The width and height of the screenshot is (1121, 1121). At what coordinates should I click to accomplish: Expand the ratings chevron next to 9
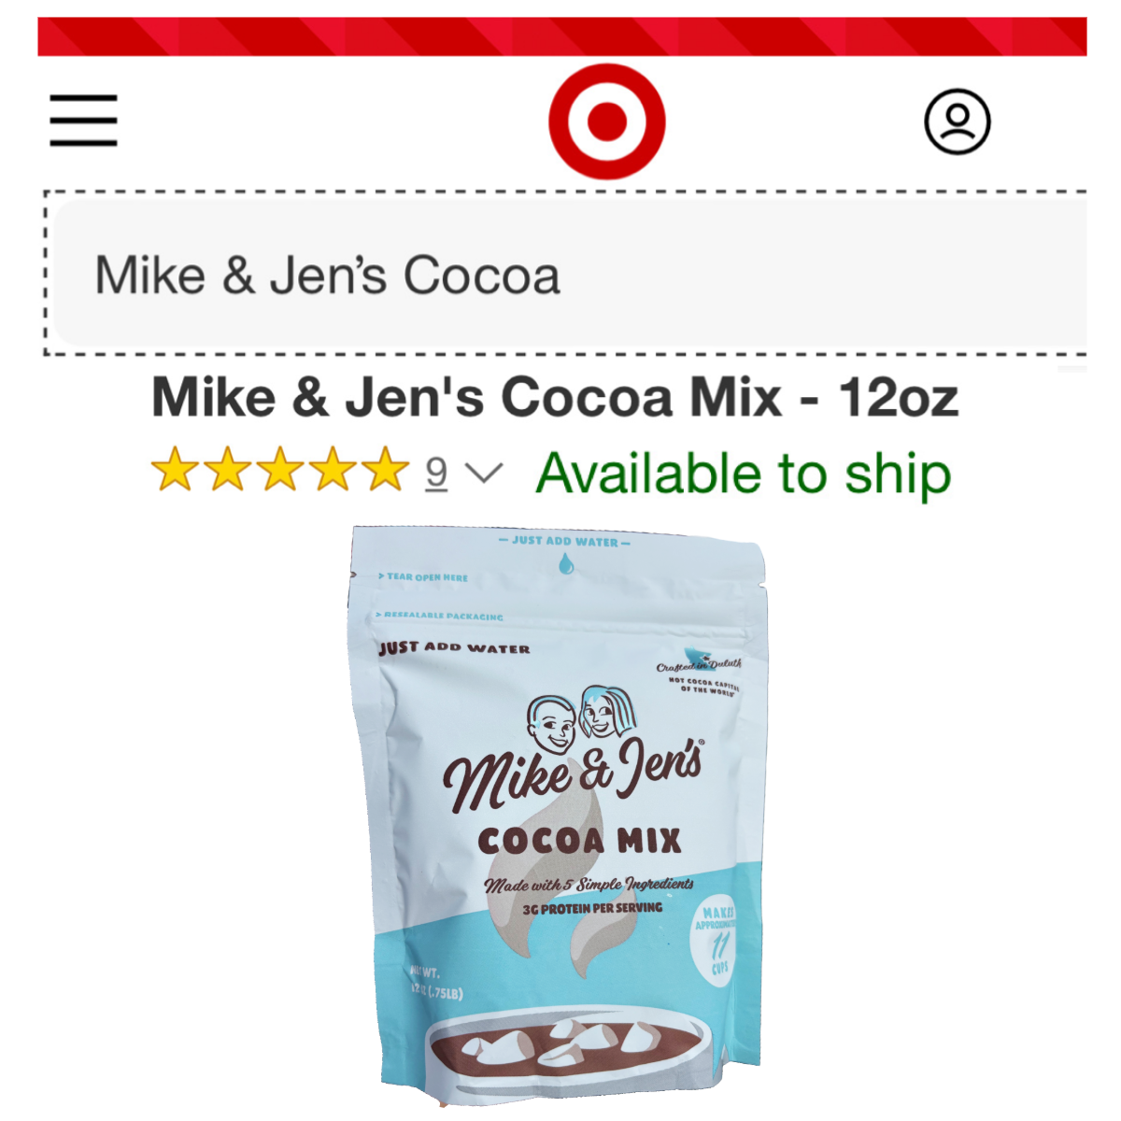pyautogui.click(x=483, y=473)
